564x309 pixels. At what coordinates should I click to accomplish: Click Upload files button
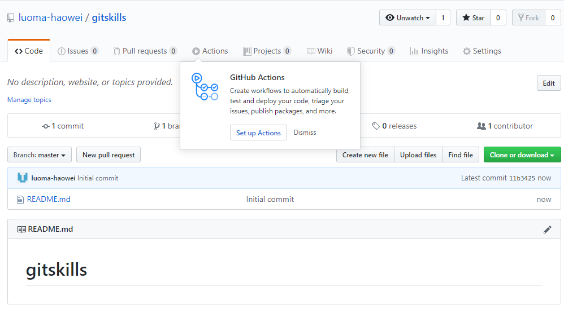418,155
